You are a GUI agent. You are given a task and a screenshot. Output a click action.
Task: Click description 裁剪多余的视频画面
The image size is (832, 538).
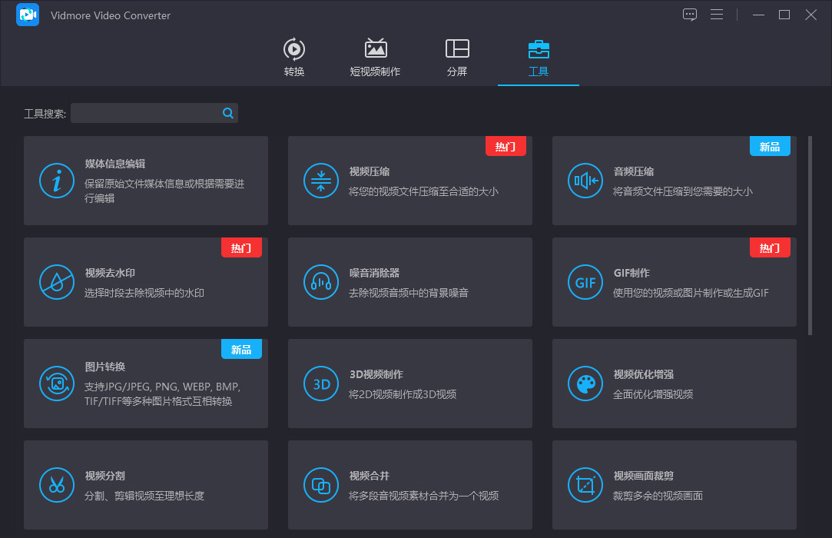pos(658,496)
